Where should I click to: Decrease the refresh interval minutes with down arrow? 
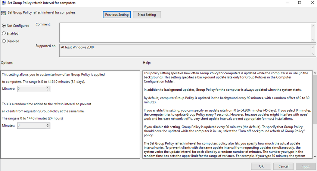47,90
